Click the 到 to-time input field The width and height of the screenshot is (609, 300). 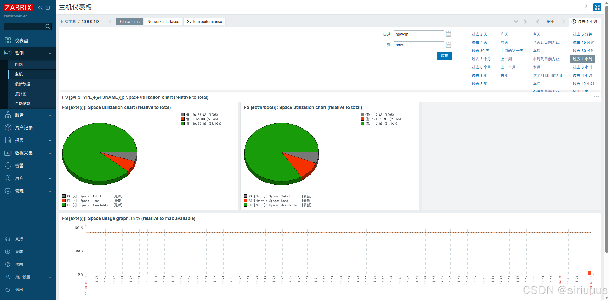419,45
